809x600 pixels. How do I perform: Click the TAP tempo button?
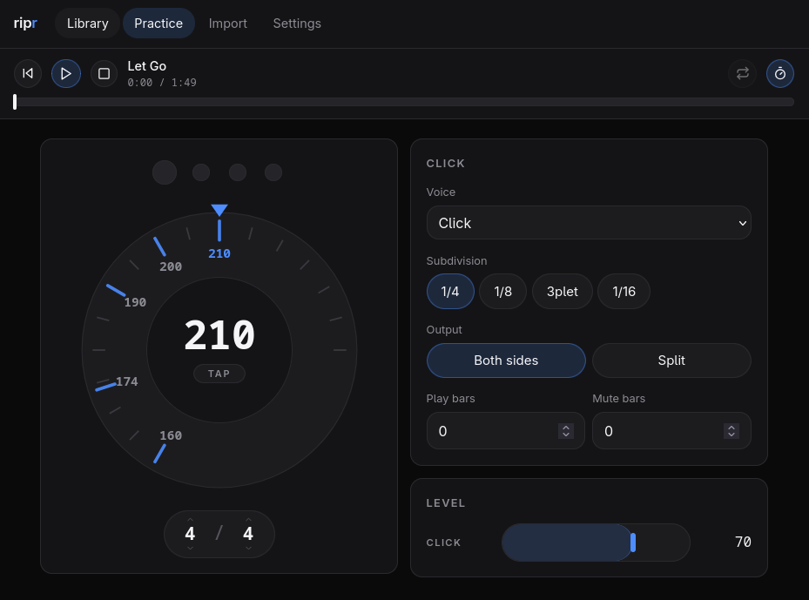(219, 374)
